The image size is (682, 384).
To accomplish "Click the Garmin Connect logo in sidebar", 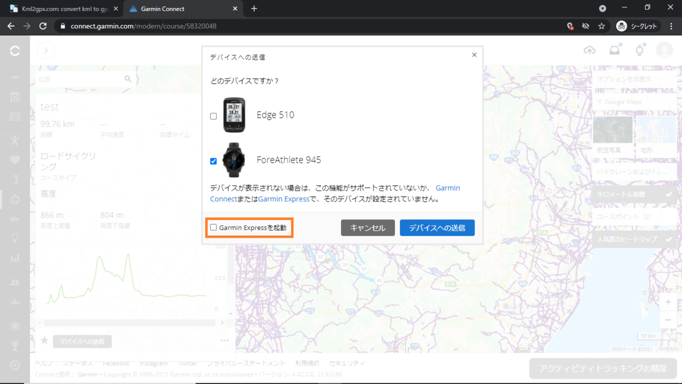I will (15, 51).
